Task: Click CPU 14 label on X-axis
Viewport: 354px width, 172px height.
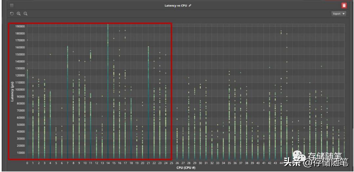Action: [108, 163]
